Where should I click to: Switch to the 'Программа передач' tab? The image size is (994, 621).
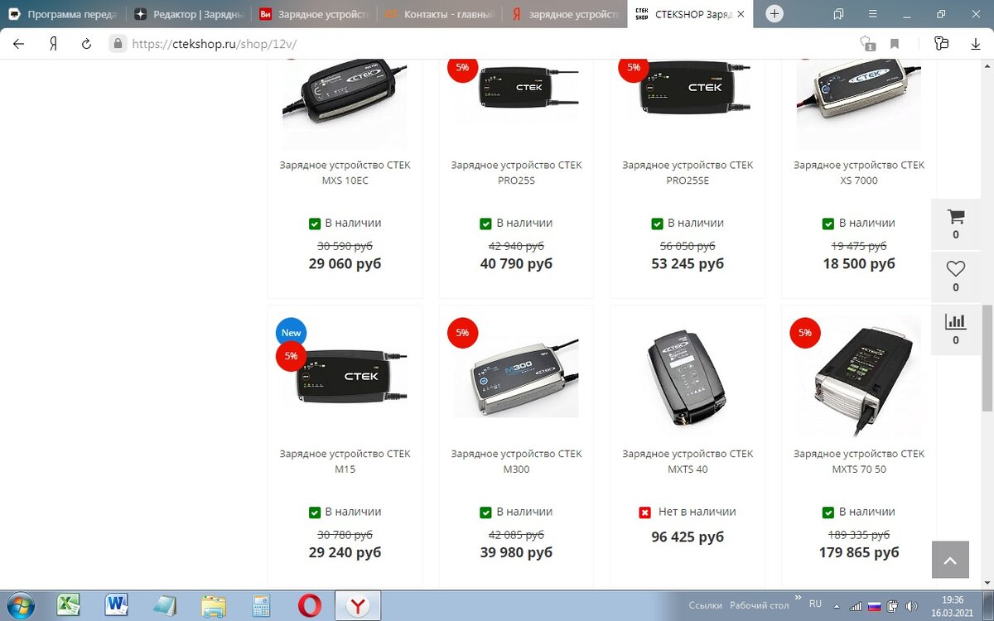coord(64,14)
